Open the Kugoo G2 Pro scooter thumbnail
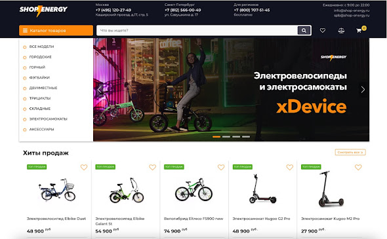The width and height of the screenshot is (387, 239). coord(262,189)
